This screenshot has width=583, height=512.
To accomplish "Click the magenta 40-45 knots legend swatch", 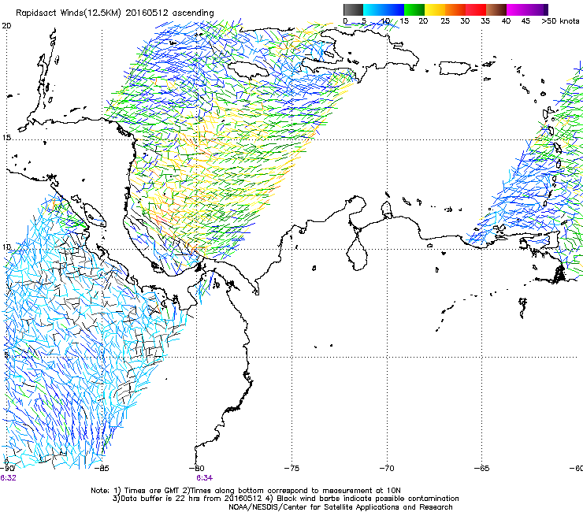I will click(517, 9).
